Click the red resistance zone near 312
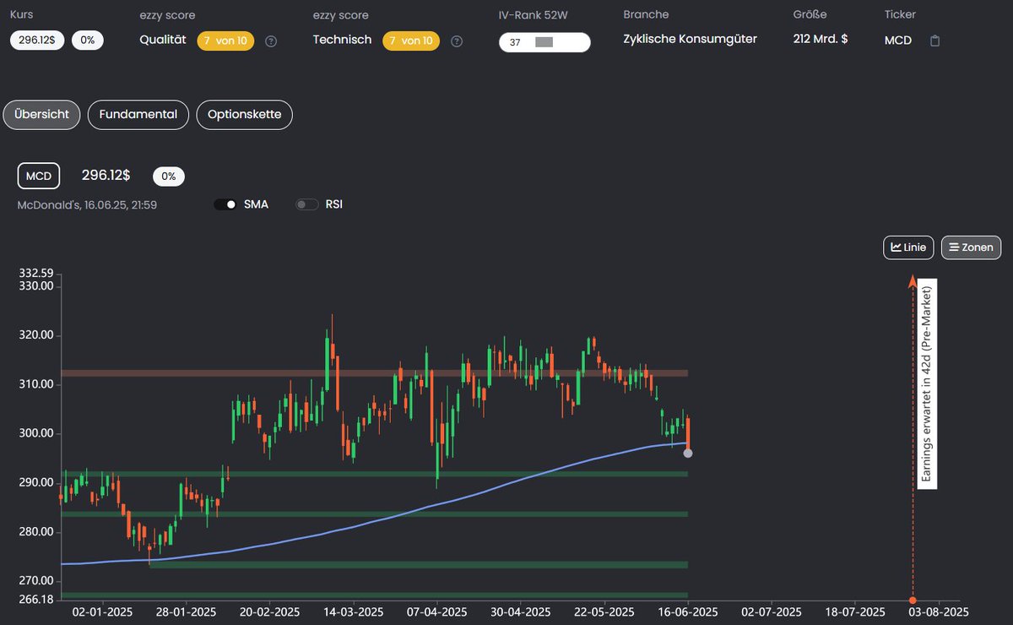Viewport: 1013px width, 625px height. pos(374,373)
